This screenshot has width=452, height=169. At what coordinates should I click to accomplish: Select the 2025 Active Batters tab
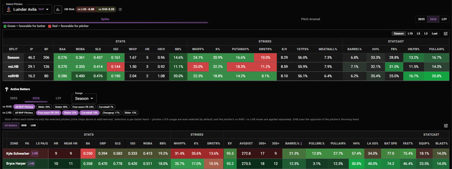(x=14, y=98)
